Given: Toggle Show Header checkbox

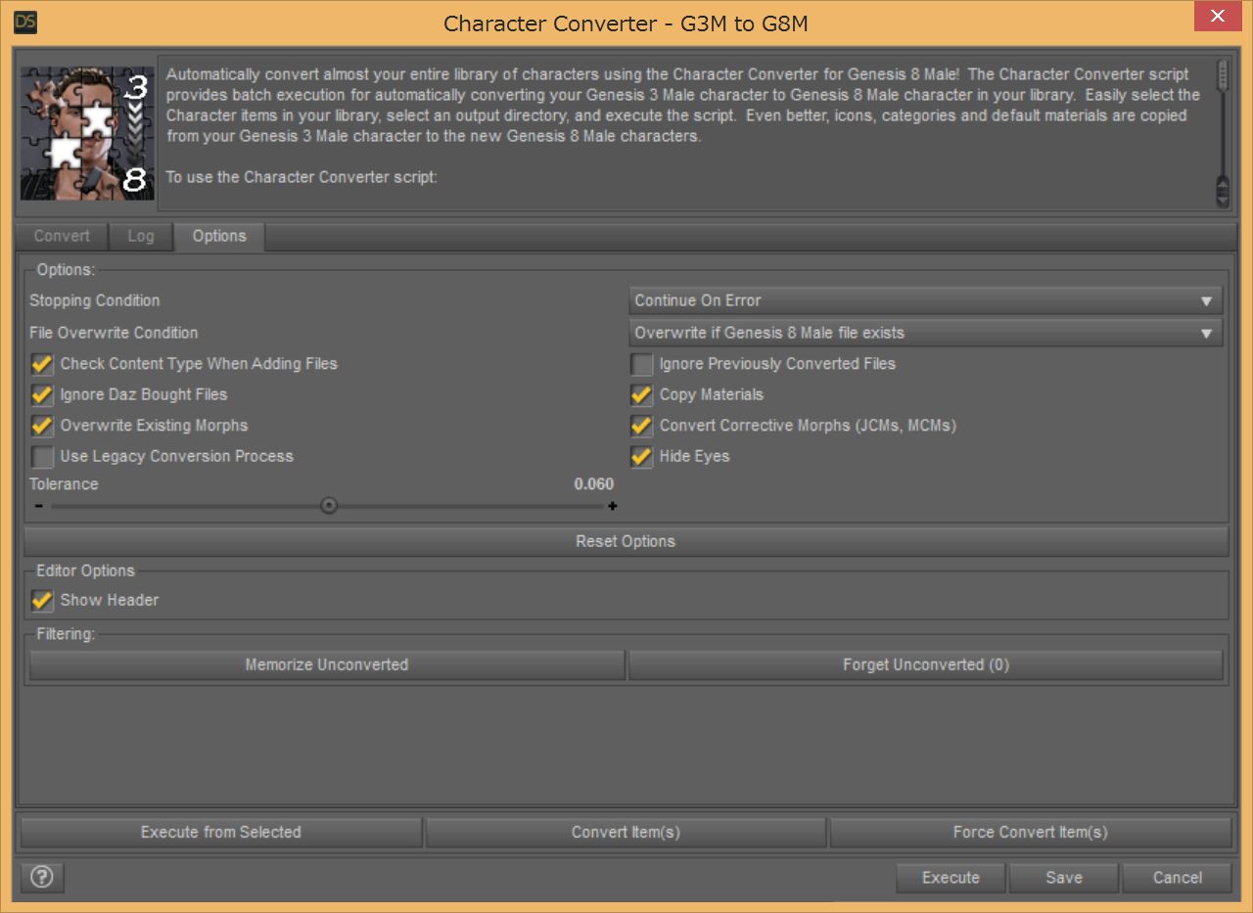Looking at the screenshot, I should 42,601.
